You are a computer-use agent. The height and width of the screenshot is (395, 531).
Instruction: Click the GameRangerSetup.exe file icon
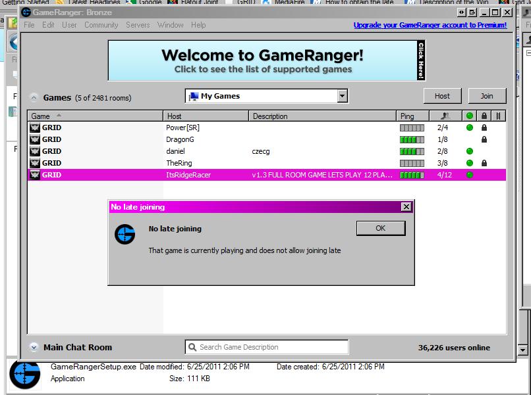tap(25, 375)
